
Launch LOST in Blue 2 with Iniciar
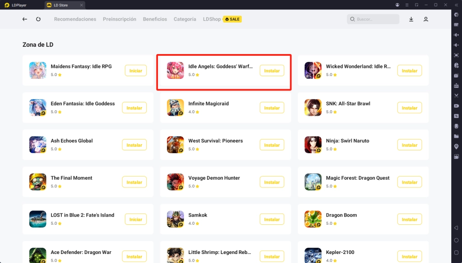click(x=136, y=219)
